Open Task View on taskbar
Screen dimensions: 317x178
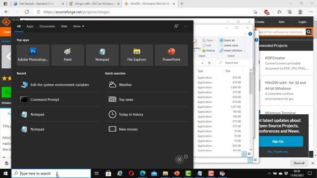(x=97, y=174)
